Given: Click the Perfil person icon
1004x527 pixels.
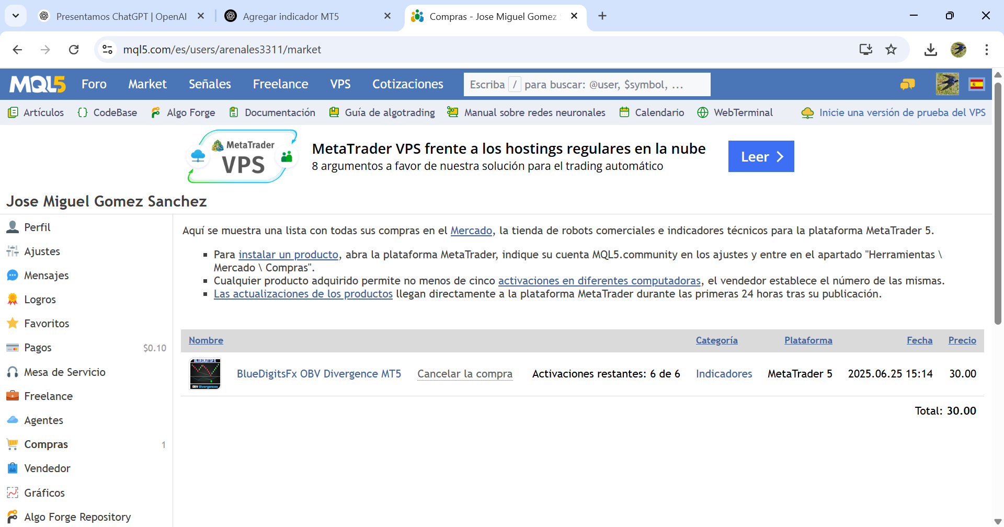Looking at the screenshot, I should (13, 227).
